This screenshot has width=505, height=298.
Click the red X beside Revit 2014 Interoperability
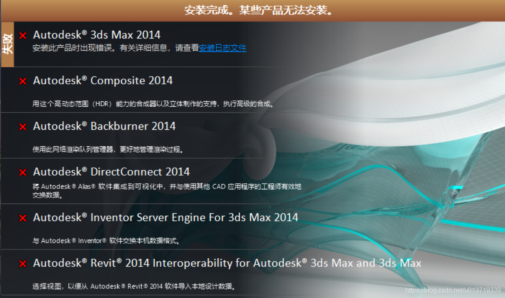pos(23,264)
